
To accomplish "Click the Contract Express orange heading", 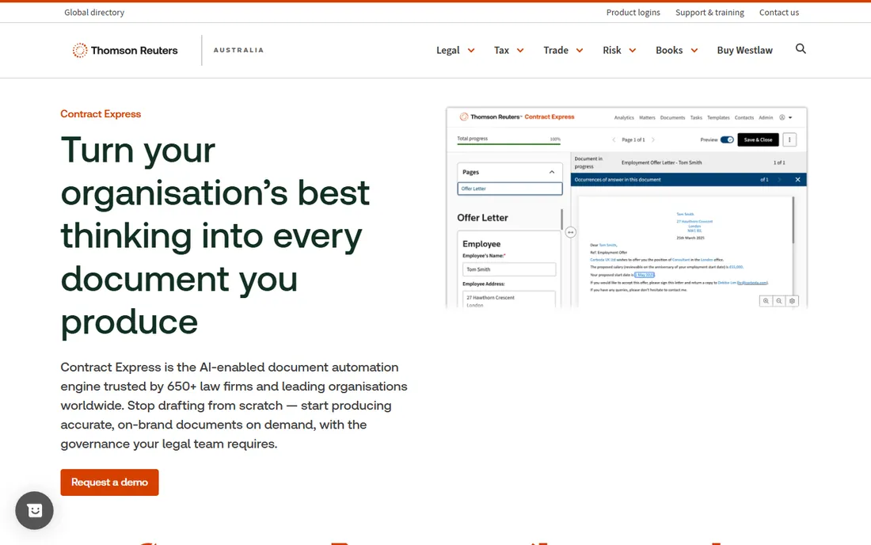I will (x=101, y=114).
